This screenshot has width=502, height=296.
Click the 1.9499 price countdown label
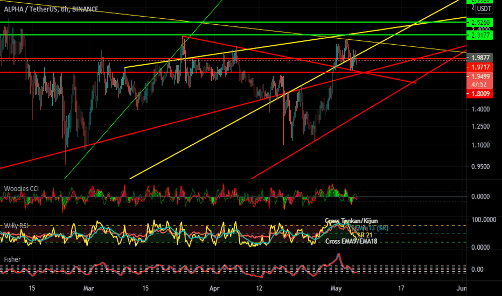click(x=479, y=80)
